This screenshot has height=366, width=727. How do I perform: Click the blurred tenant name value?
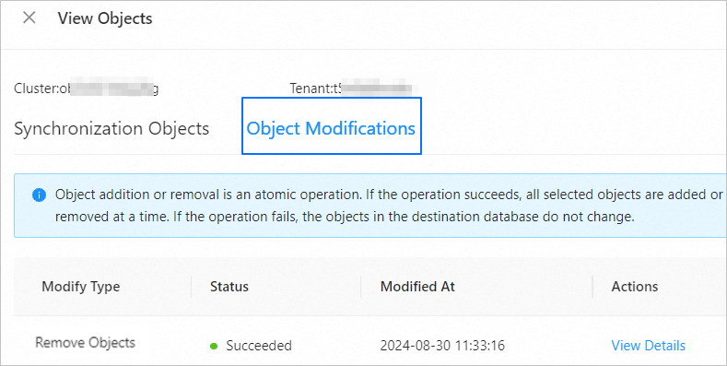point(377,88)
